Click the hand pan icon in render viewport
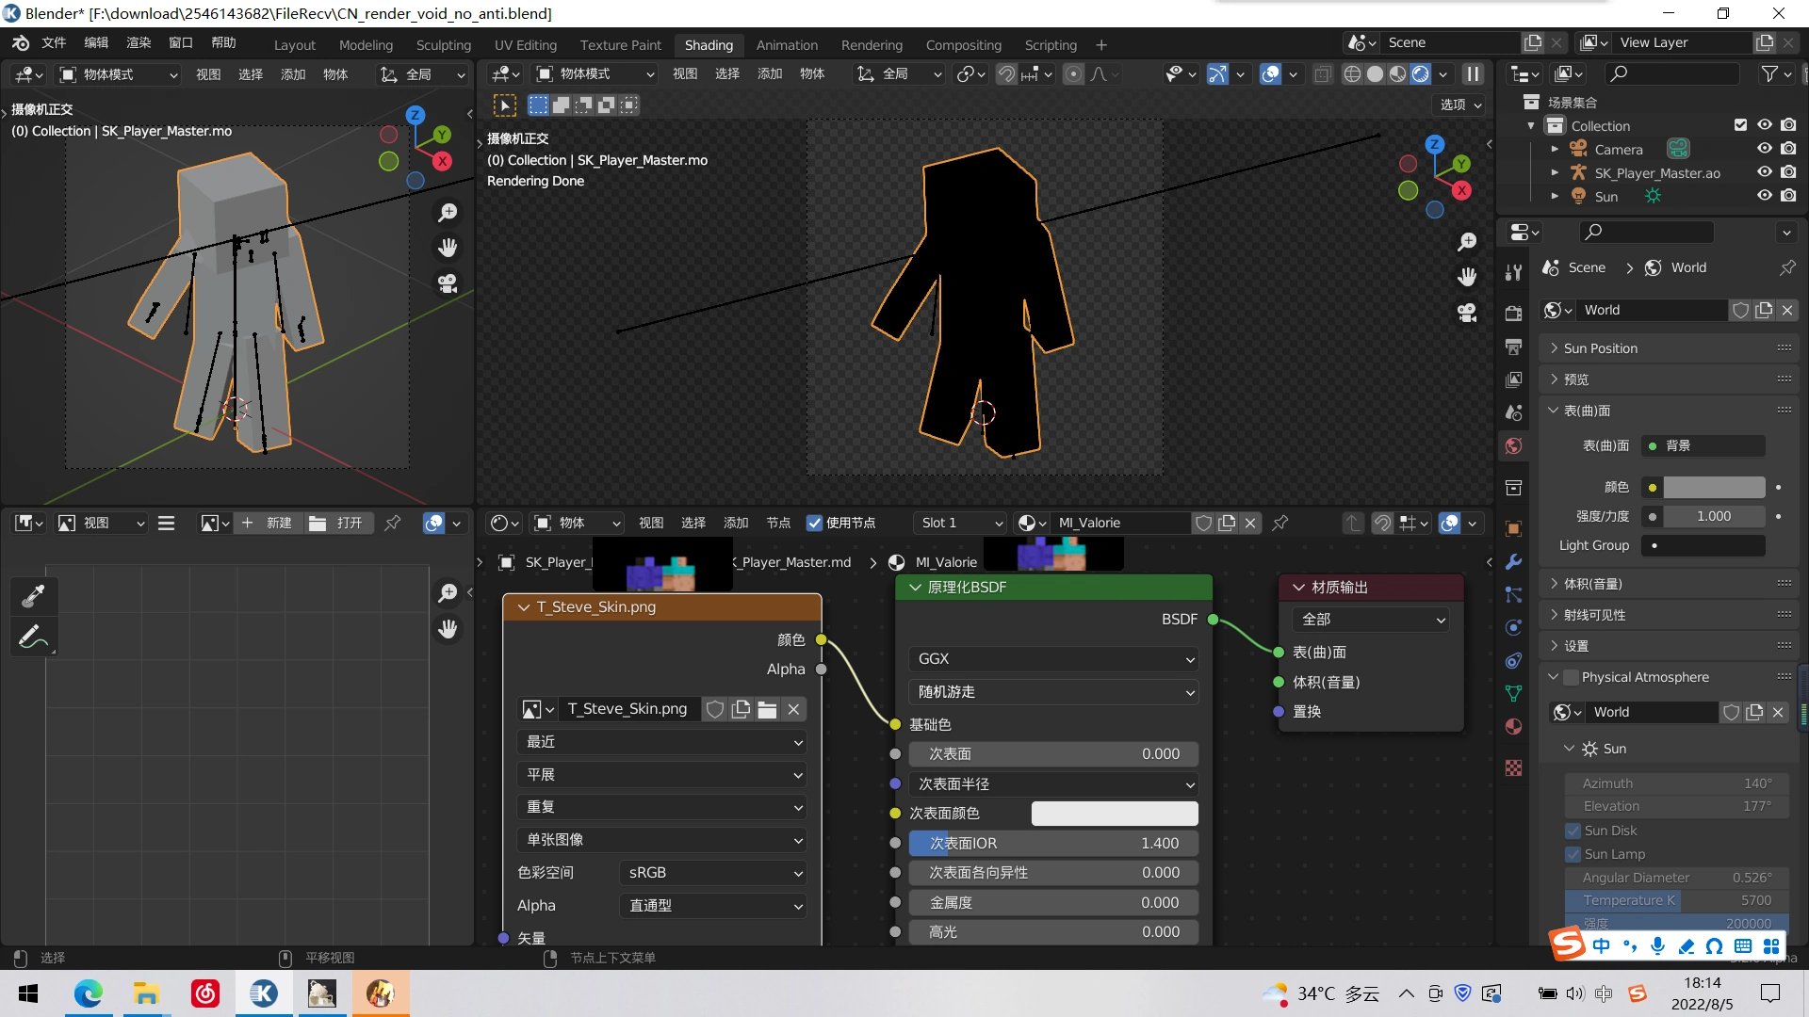1809x1017 pixels. (1467, 277)
